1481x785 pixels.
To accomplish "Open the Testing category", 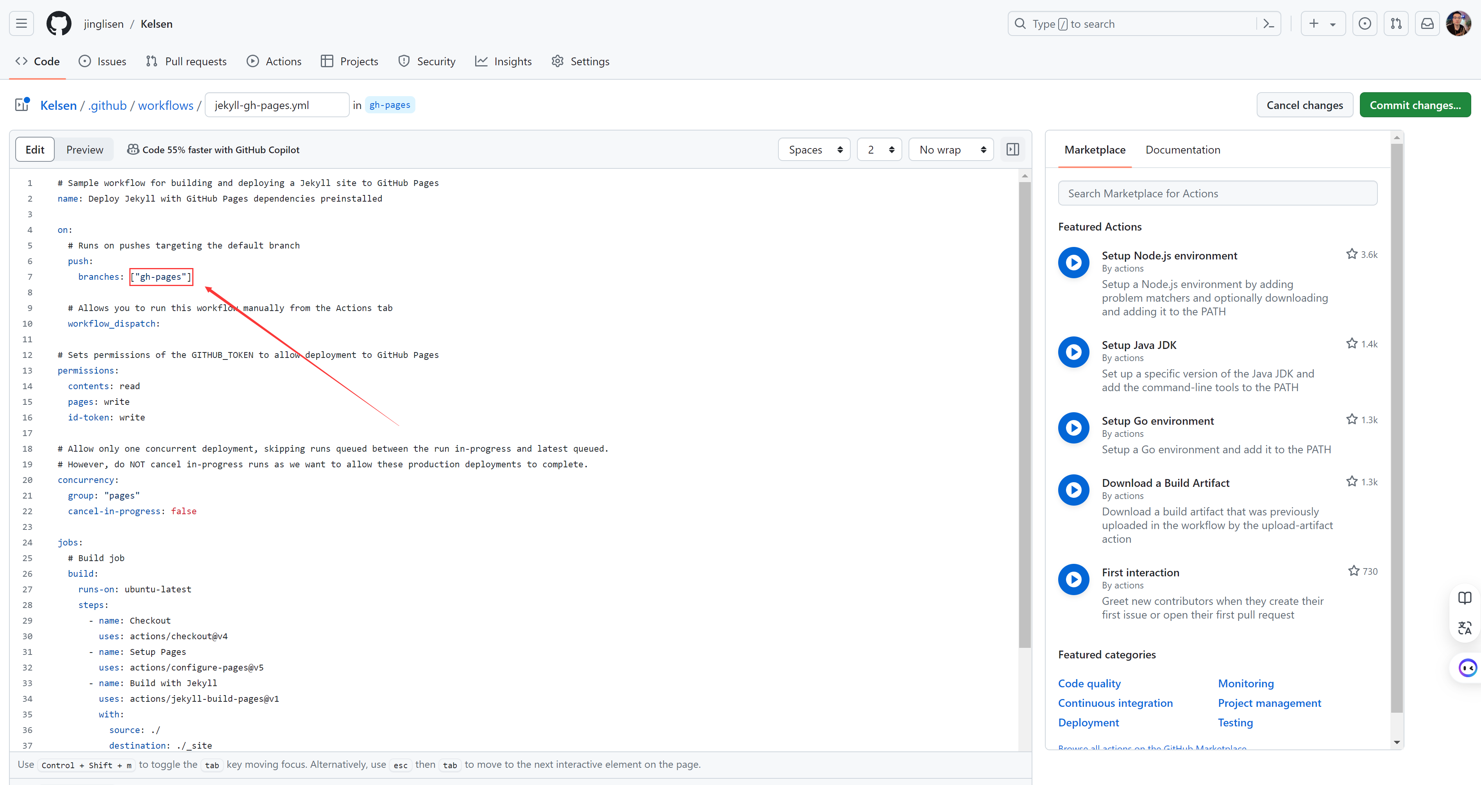I will point(1235,722).
